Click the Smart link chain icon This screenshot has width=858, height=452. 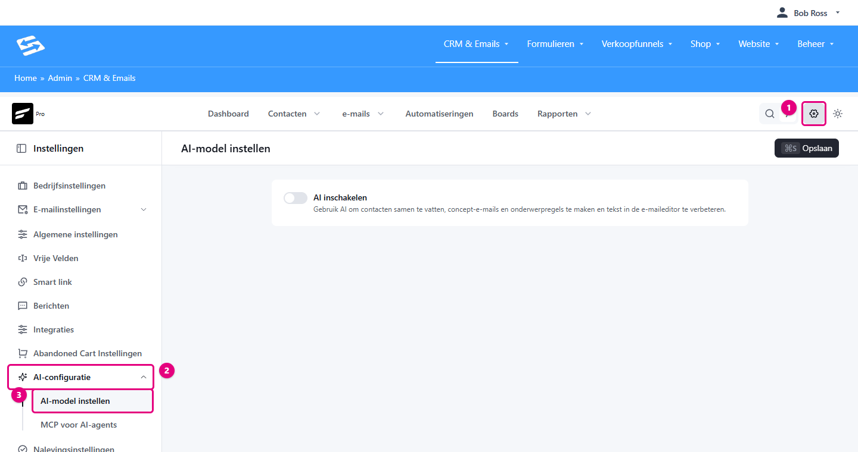23,282
